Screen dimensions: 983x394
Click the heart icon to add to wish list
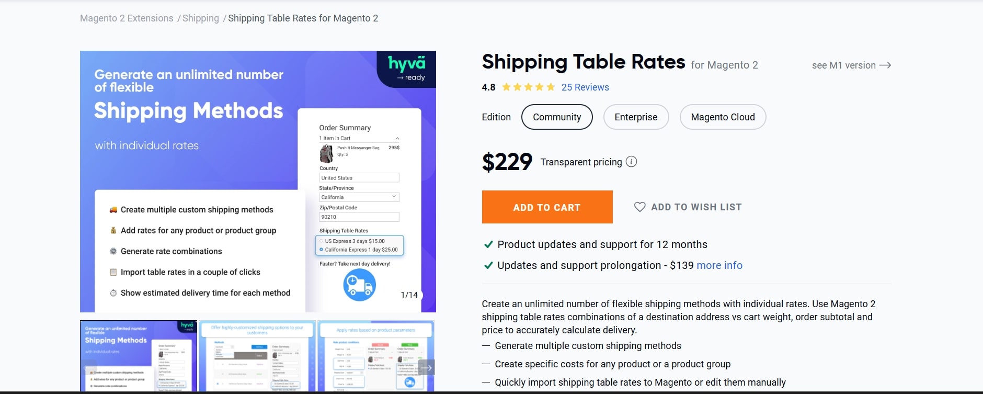(639, 207)
